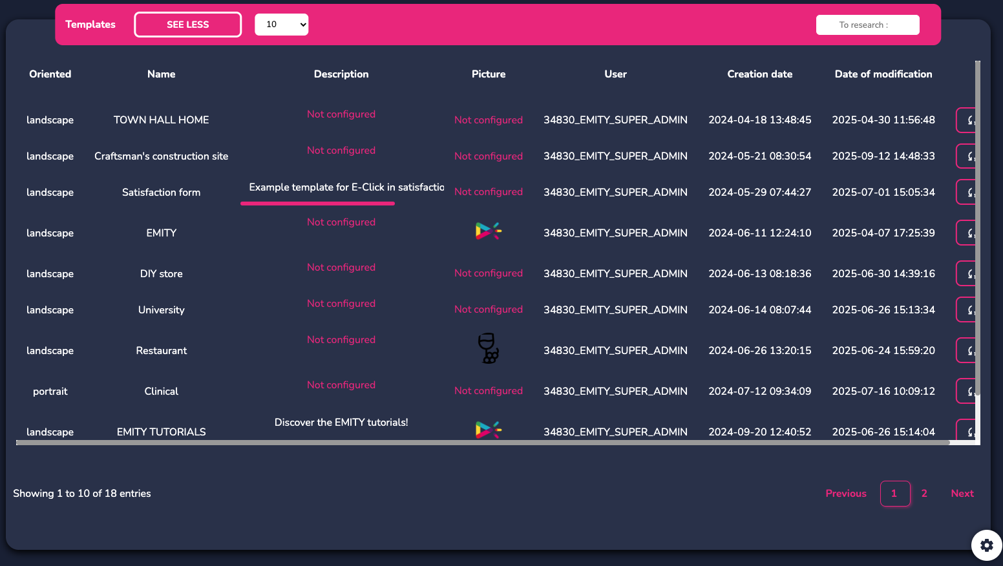Click the action icon in TOWN HALL HOME row
The width and height of the screenshot is (1003, 566).
tap(968, 120)
